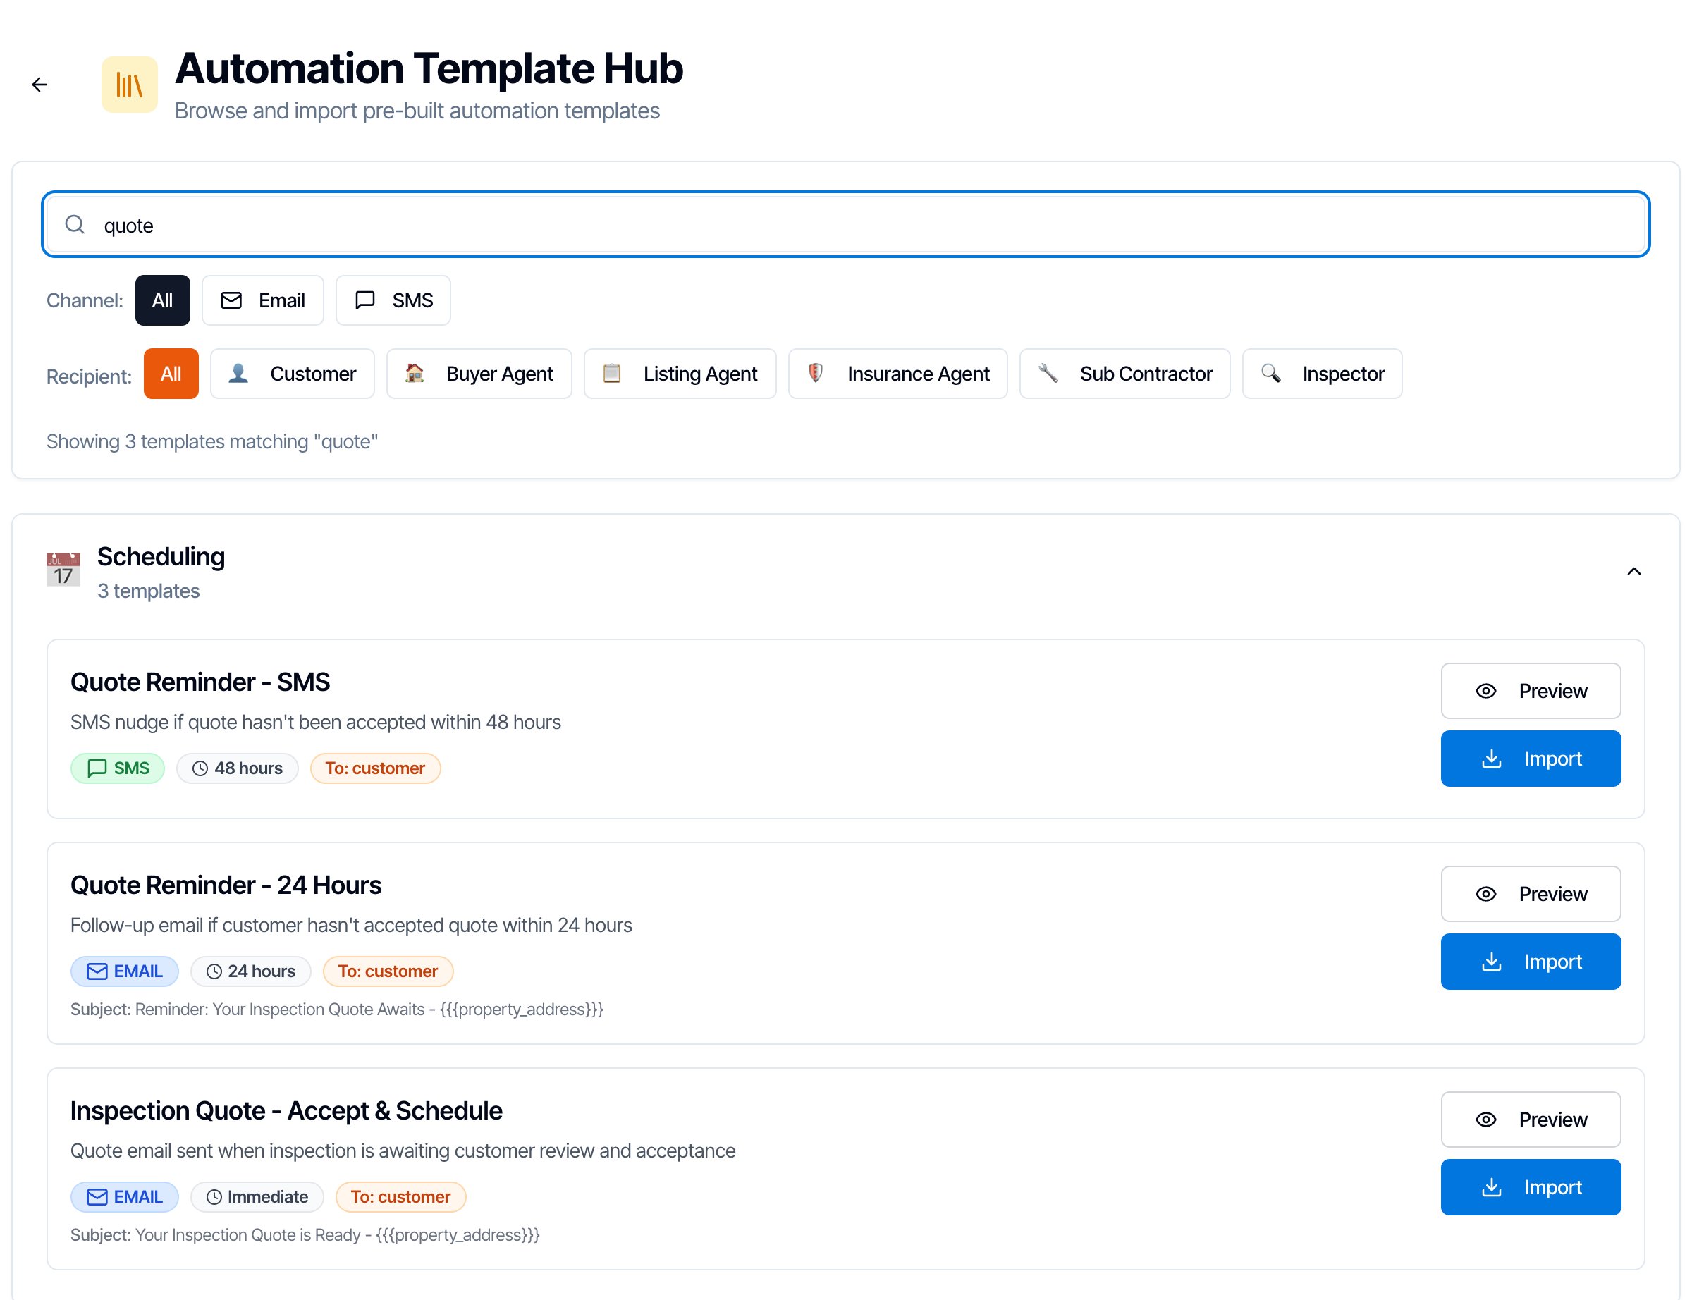Preview the Quote Reminder - SMS template

click(1531, 691)
